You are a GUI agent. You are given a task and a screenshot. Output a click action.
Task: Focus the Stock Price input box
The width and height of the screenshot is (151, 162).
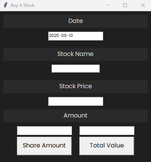pyautogui.click(x=76, y=101)
